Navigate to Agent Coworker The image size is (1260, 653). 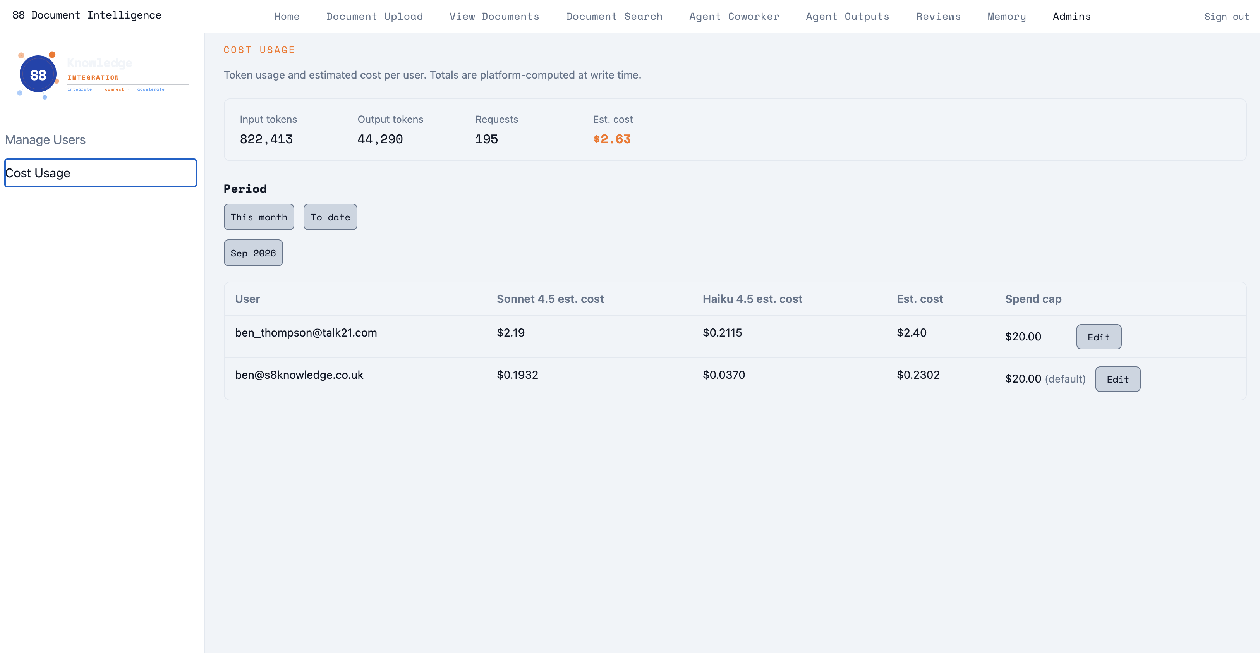coord(734,17)
